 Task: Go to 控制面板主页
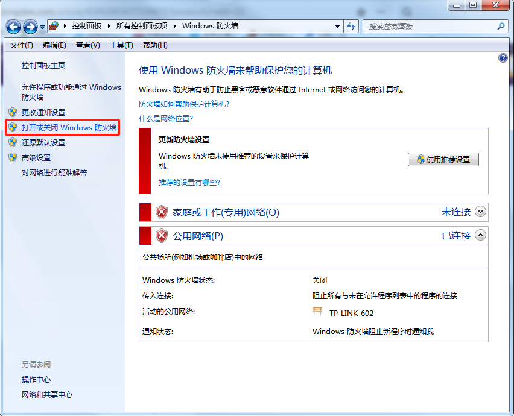pyautogui.click(x=43, y=66)
